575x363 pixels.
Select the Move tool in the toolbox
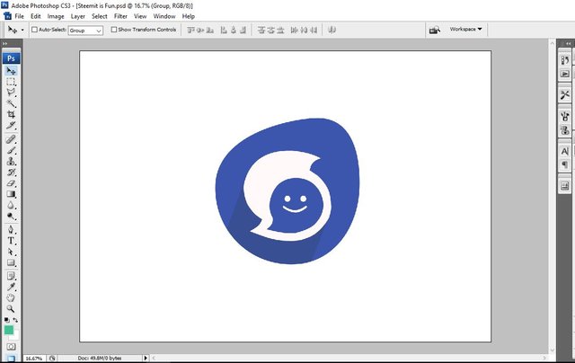(11, 71)
